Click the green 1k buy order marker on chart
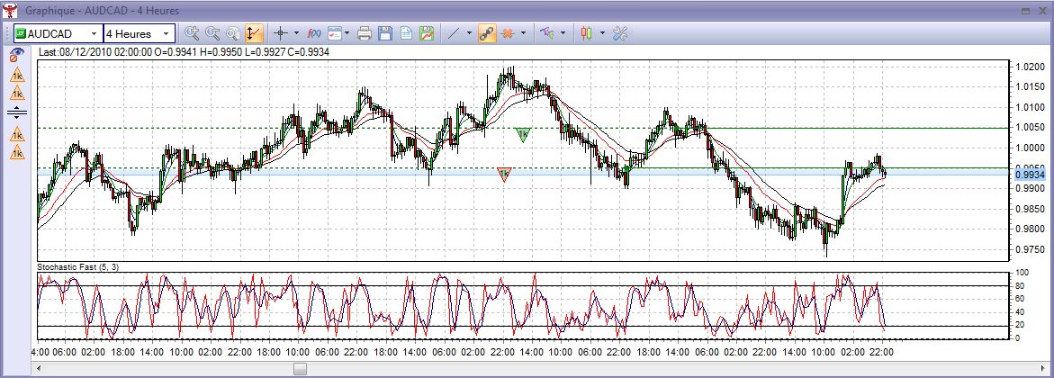The width and height of the screenshot is (1054, 378). click(523, 134)
